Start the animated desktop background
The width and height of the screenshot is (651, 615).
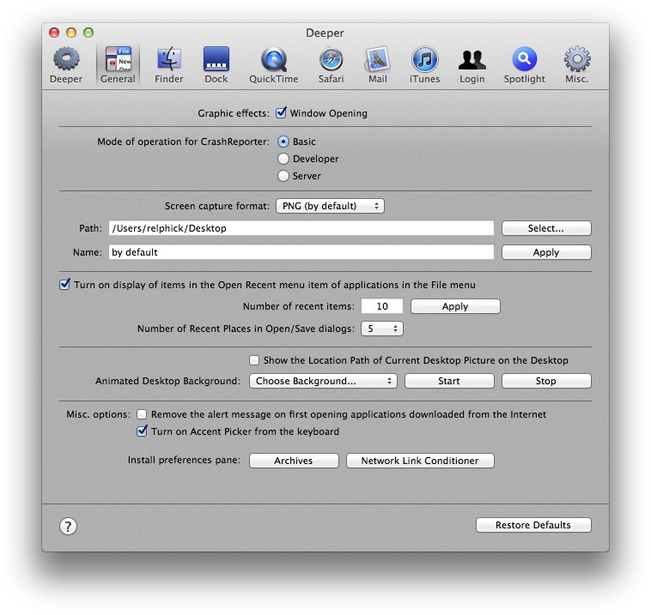tap(449, 381)
